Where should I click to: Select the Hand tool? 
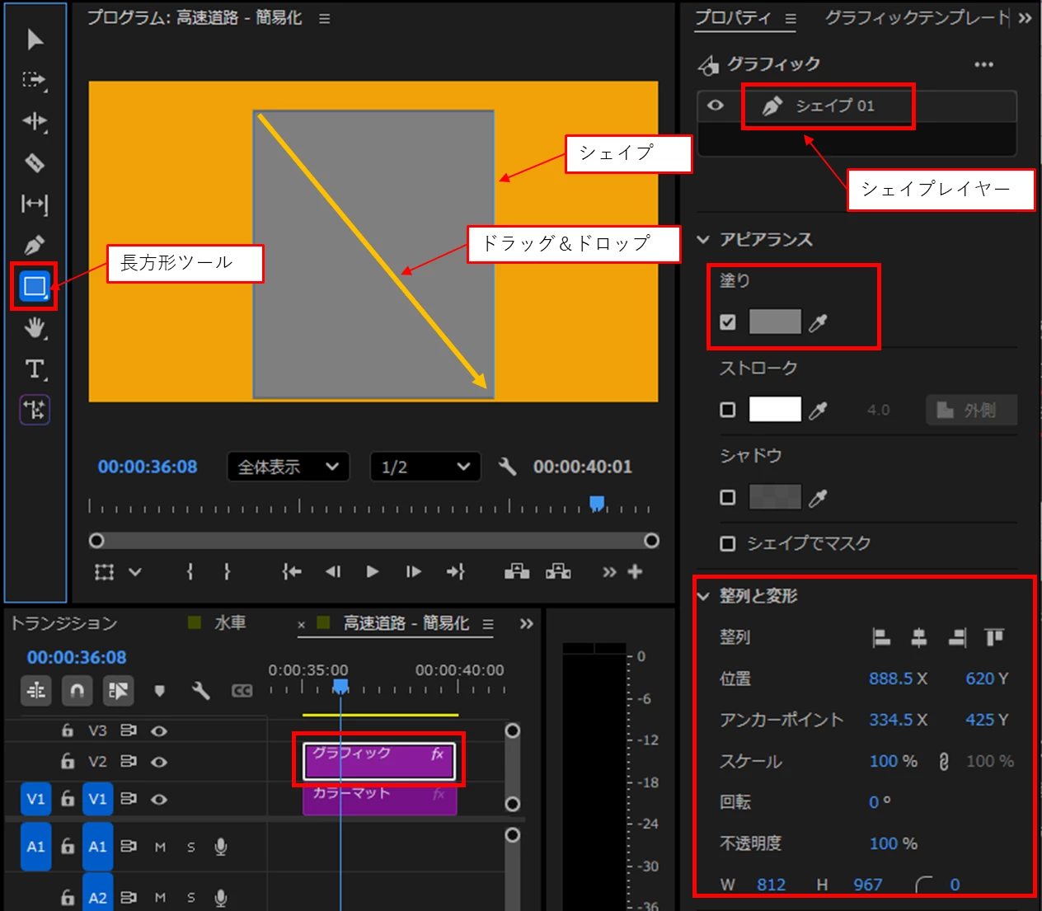point(35,328)
